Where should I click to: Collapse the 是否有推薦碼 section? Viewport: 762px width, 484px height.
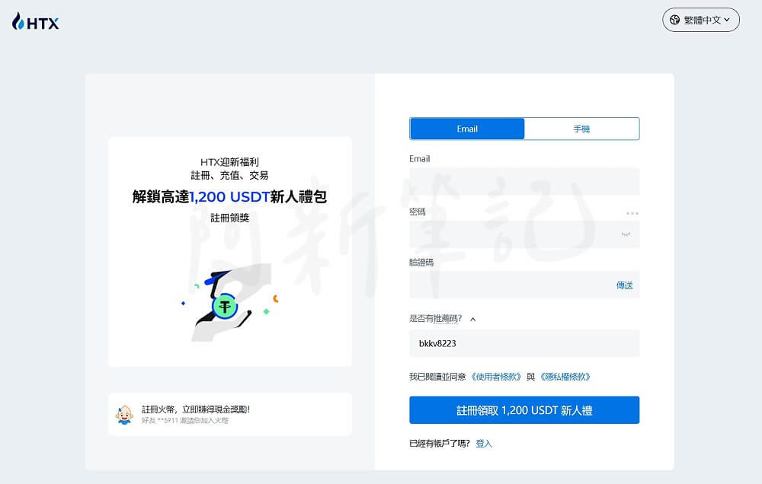[x=473, y=319]
